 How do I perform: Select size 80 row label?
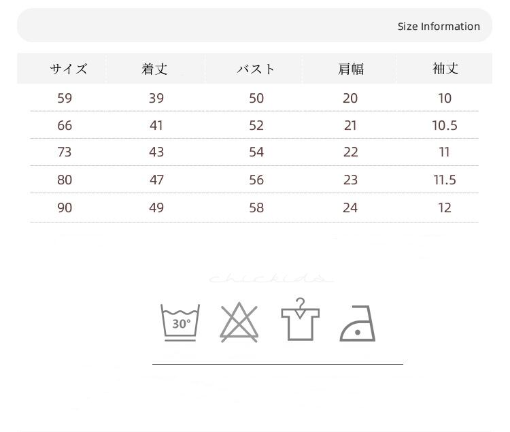pyautogui.click(x=65, y=180)
